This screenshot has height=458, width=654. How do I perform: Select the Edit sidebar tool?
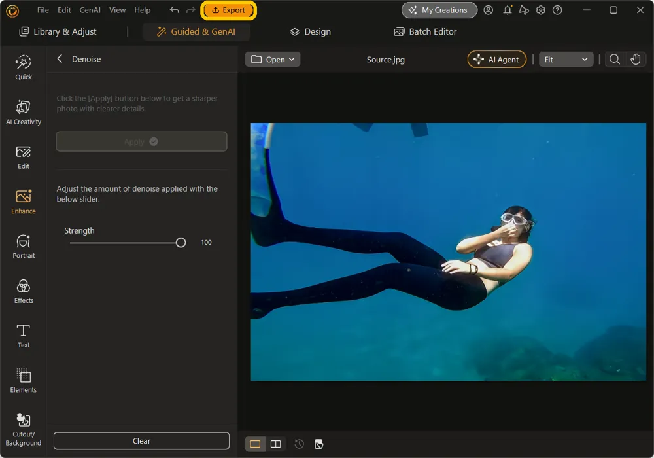tap(24, 157)
